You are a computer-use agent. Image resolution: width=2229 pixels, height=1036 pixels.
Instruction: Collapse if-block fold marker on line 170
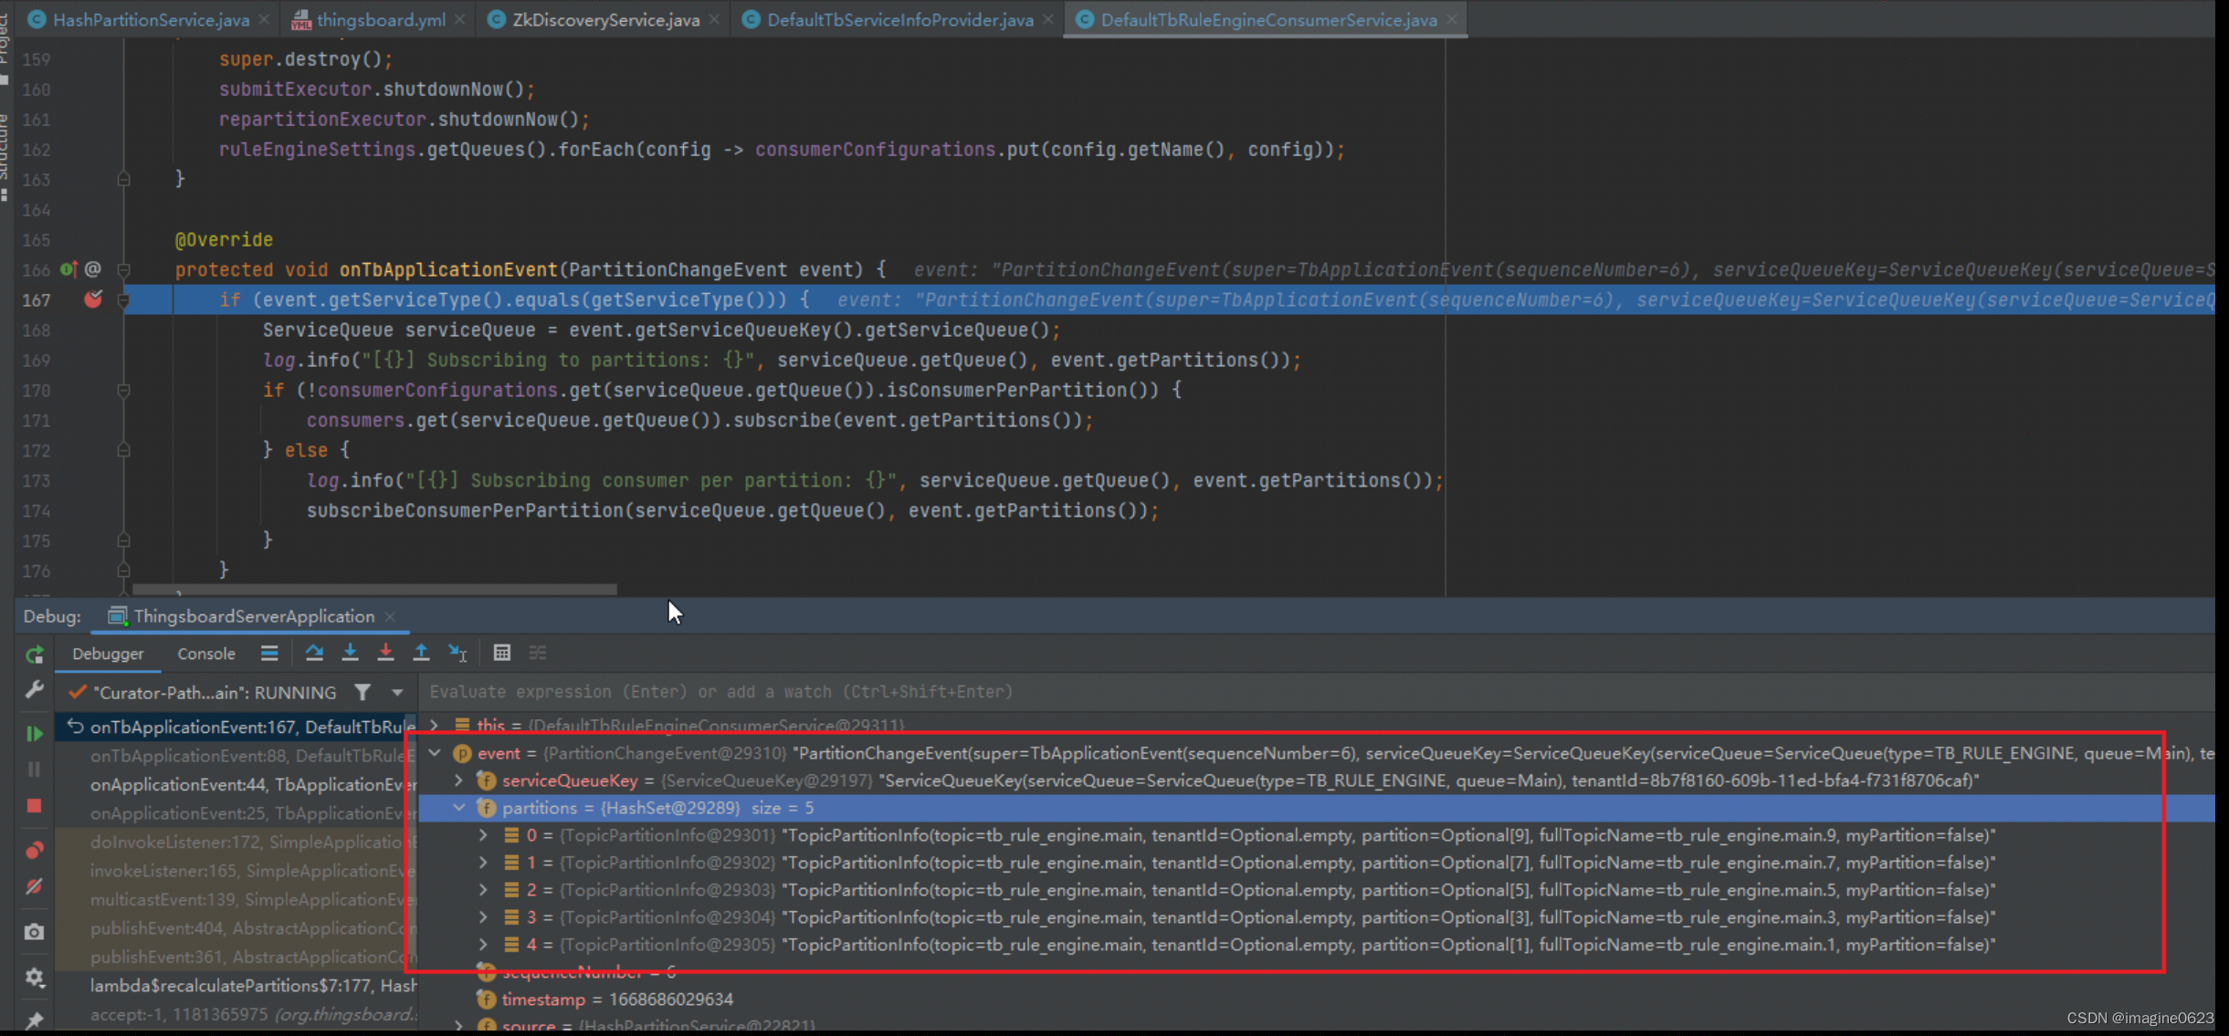tap(123, 391)
